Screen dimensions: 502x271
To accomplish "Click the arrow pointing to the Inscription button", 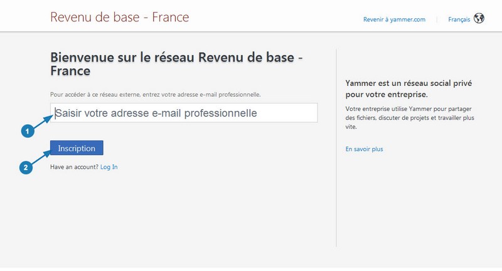I will [41, 157].
